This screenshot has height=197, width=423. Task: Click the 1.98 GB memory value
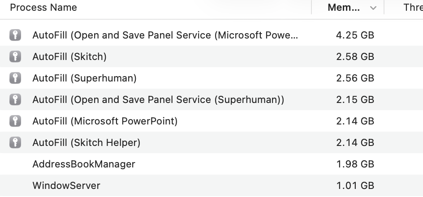[x=355, y=164]
